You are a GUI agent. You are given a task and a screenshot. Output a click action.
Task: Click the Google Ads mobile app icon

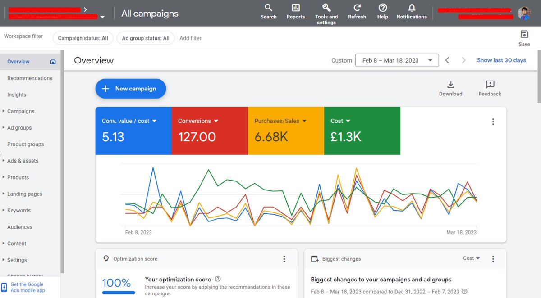click(4, 287)
